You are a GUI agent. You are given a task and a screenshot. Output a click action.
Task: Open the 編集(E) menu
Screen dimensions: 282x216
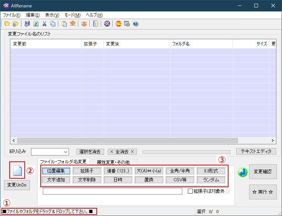pyautogui.click(x=33, y=15)
